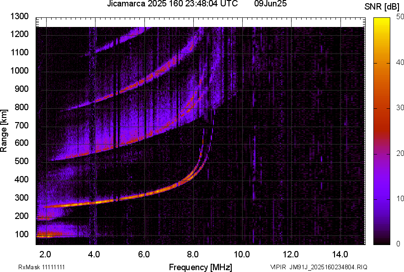
Task: Click the range tick label '1100'
Action: pyautogui.click(x=19, y=52)
